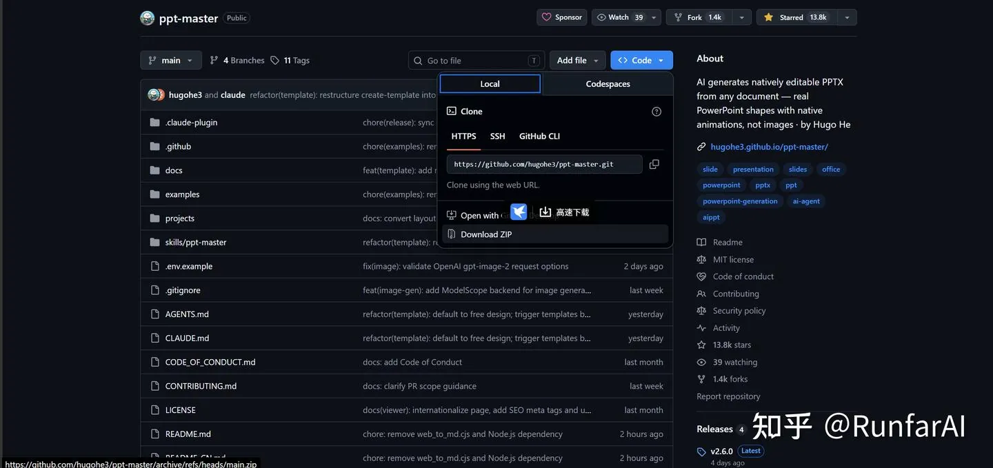The width and height of the screenshot is (993, 468).
Task: Open the 11 Tags link
Action: coord(290,61)
